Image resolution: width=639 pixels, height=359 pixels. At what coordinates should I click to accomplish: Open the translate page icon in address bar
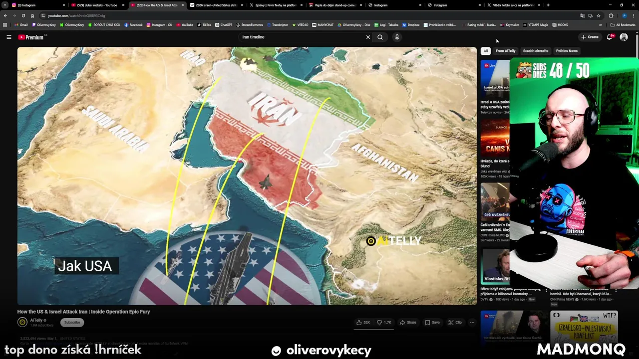pos(582,15)
